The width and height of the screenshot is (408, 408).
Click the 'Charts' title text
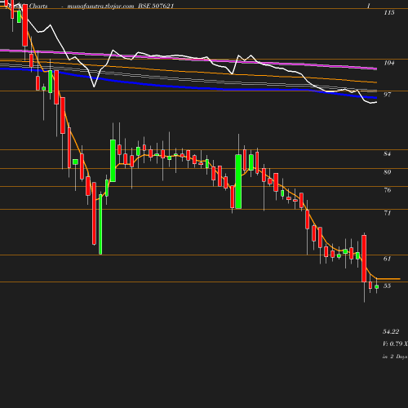click(x=38, y=6)
